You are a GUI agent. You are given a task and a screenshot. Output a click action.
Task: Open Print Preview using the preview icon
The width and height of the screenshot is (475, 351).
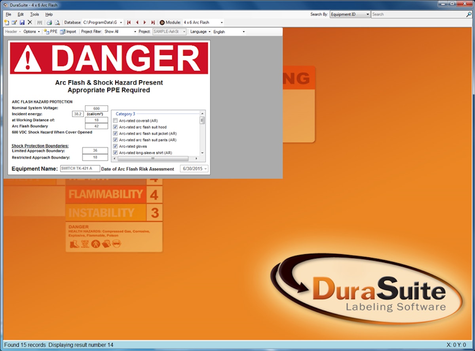[57, 23]
